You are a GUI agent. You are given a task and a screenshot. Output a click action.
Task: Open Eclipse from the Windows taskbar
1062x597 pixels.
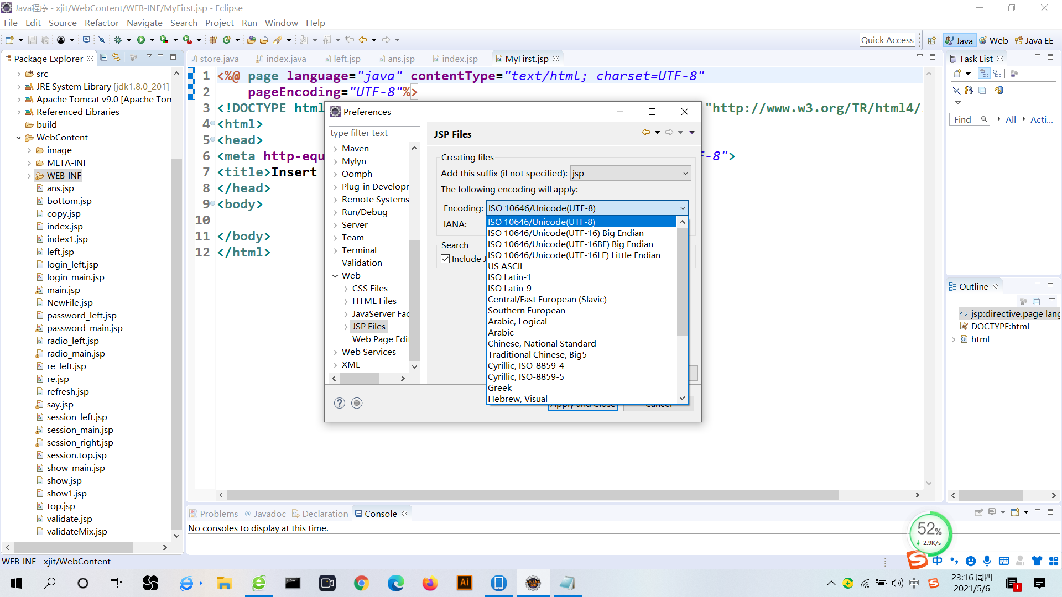(x=533, y=583)
